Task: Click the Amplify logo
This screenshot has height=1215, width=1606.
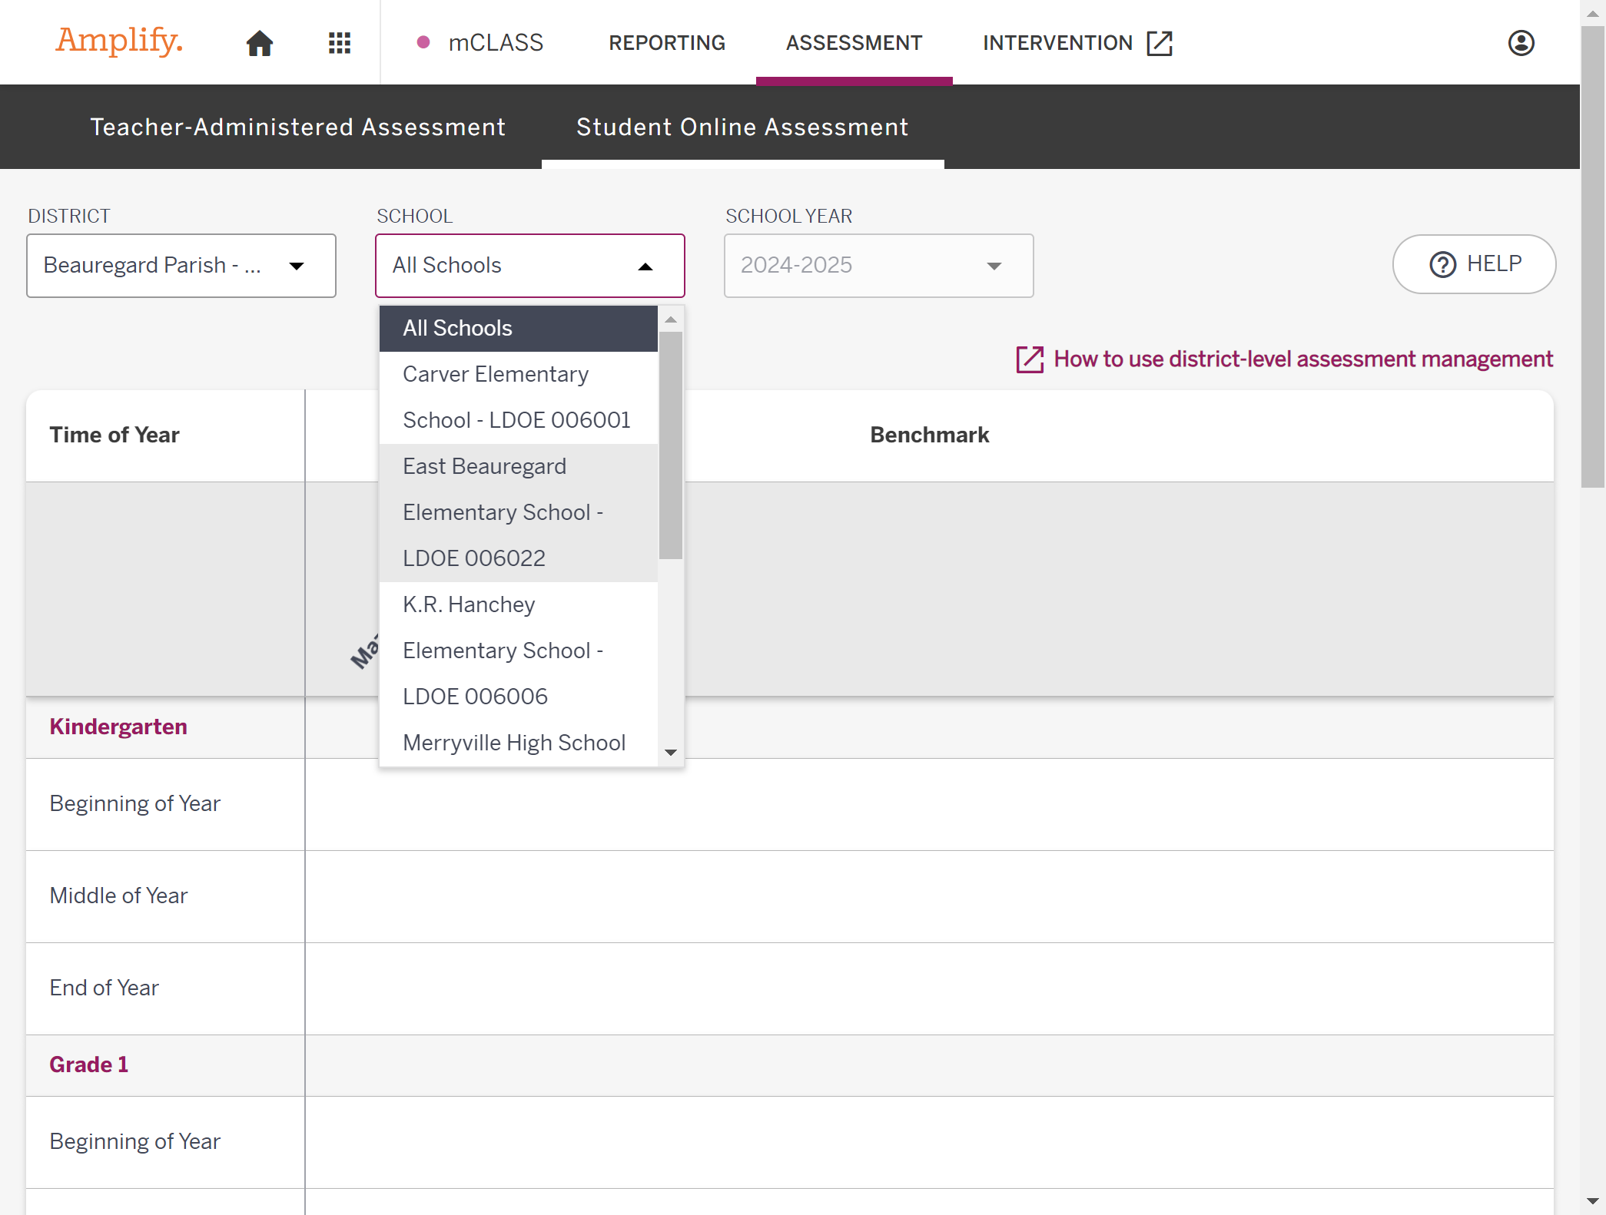Action: pyautogui.click(x=119, y=41)
